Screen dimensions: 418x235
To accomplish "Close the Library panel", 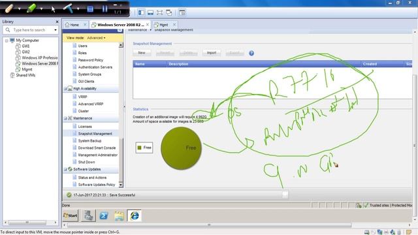I will (x=57, y=22).
